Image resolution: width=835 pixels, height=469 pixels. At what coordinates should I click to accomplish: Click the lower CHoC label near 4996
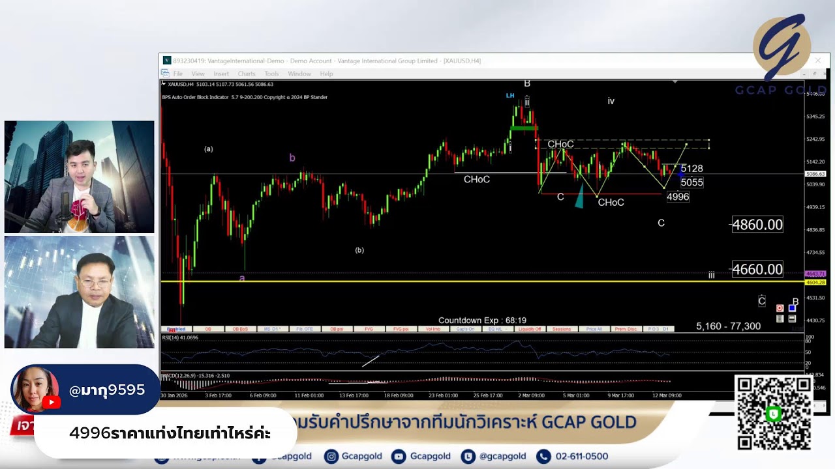[611, 203]
